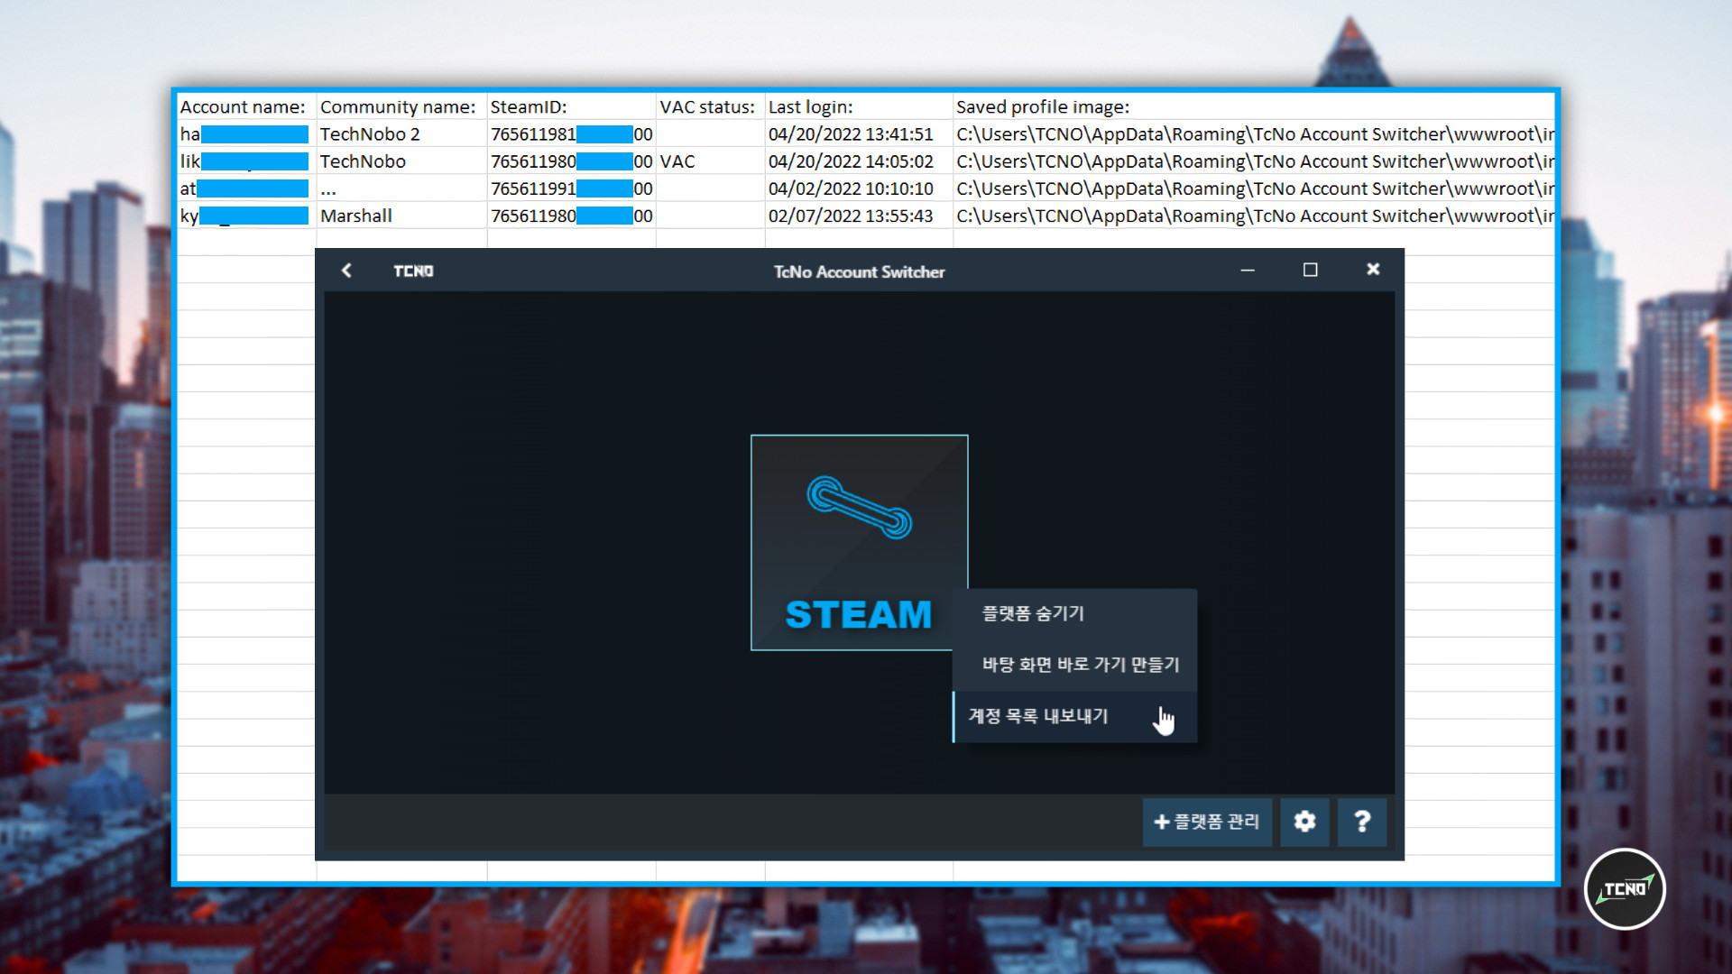1732x974 pixels.
Task: Select '계정 목록 내보내기' menu item
Action: [1037, 716]
